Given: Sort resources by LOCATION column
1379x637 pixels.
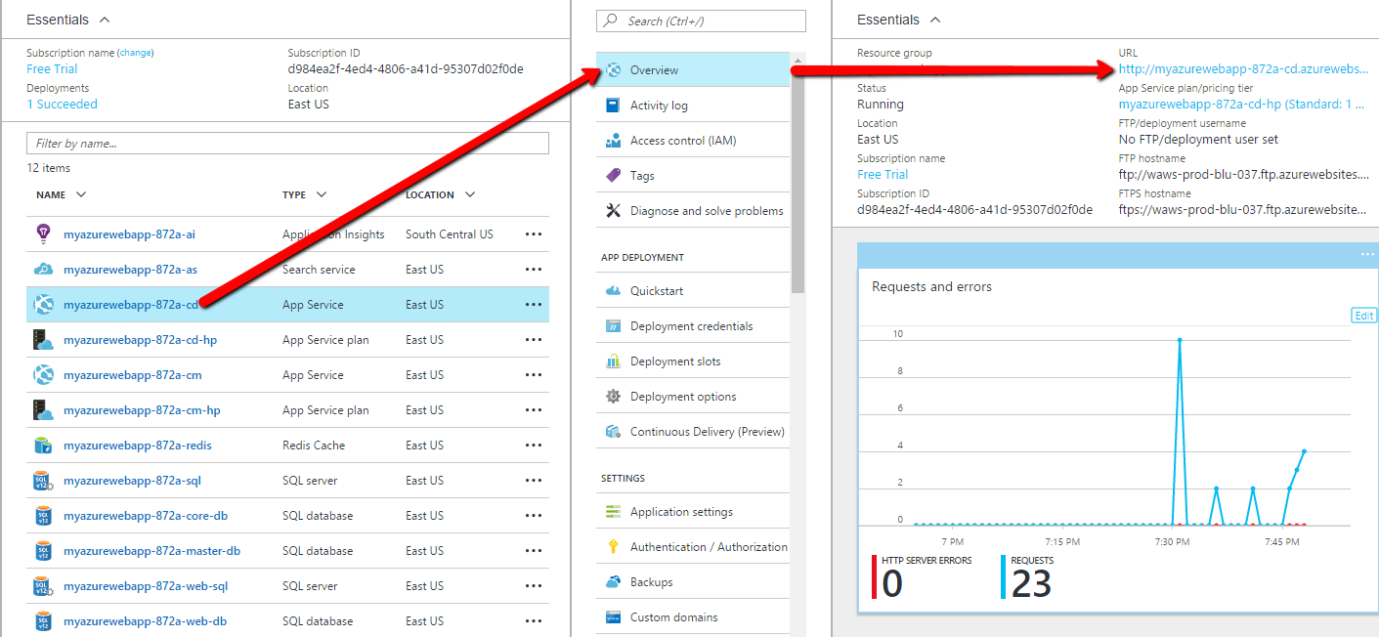Looking at the screenshot, I should click(x=441, y=194).
